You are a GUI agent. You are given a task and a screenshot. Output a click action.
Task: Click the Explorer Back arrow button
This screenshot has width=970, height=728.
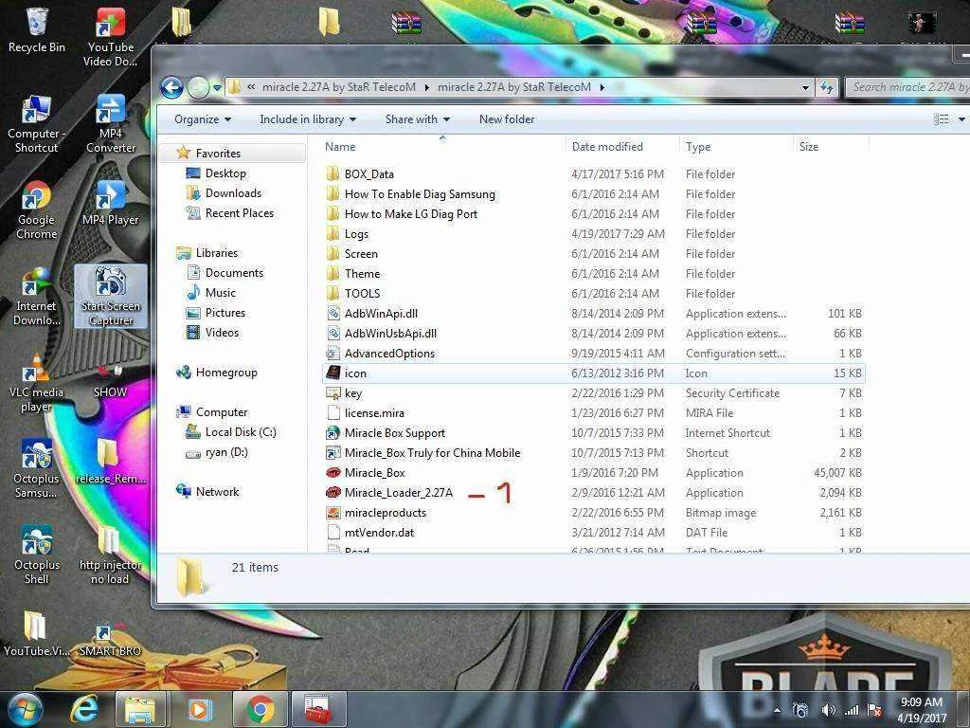[172, 87]
